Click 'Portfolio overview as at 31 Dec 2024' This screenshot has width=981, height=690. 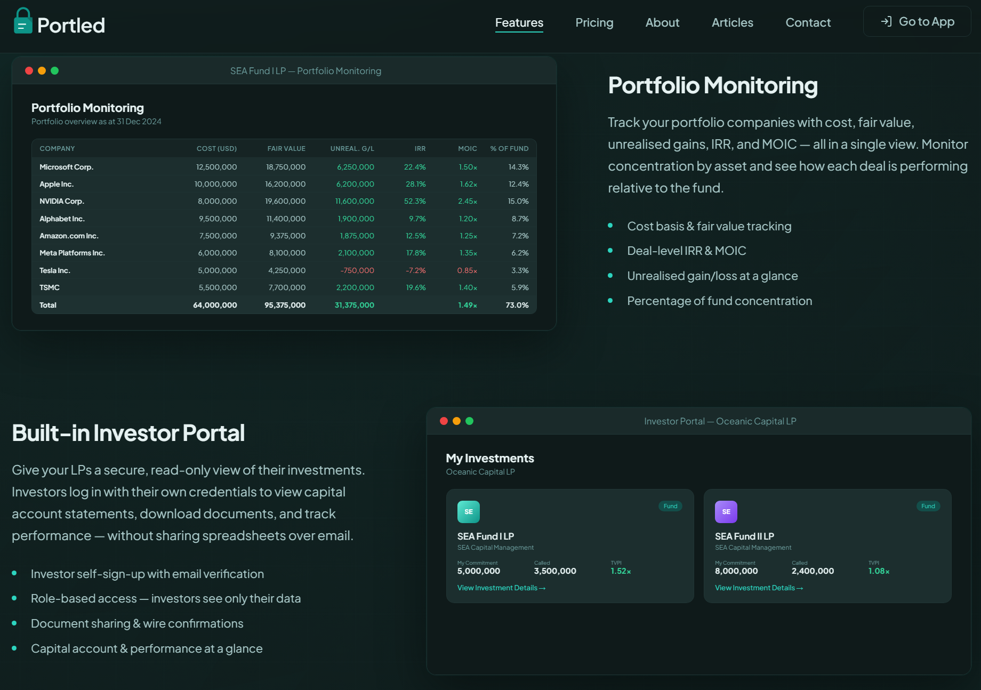tap(97, 122)
